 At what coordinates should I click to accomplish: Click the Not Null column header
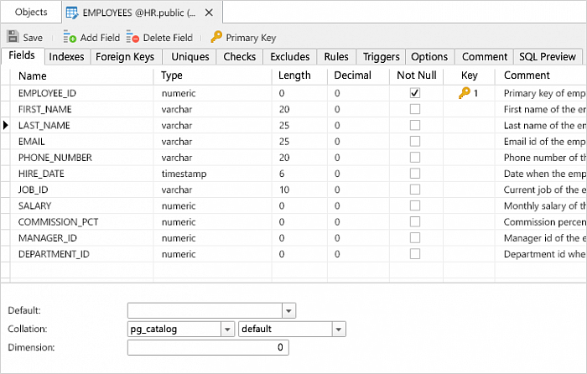tap(416, 76)
